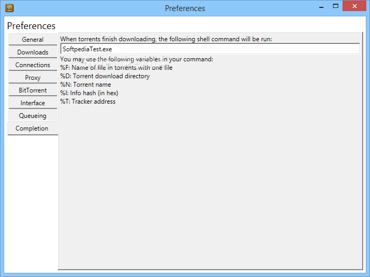
Task: Click the 'Preferences' page heading
Action: pyautogui.click(x=31, y=26)
